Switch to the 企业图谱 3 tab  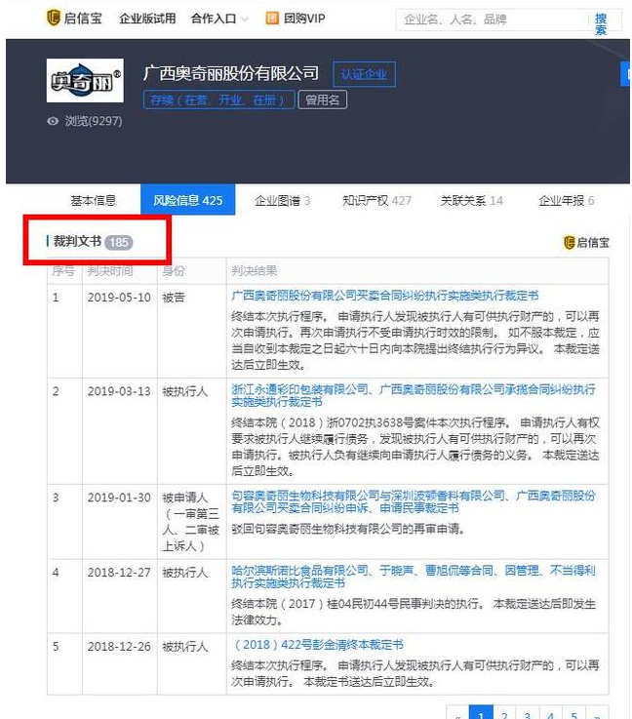pos(282,200)
